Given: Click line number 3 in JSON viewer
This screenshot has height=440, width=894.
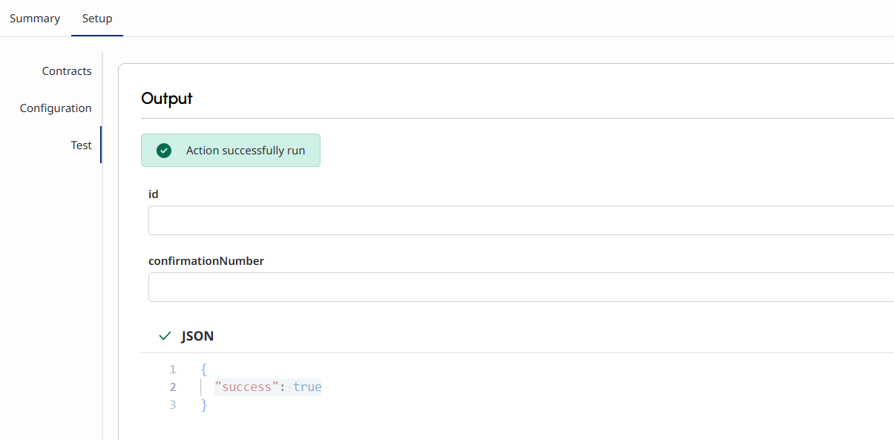Looking at the screenshot, I should click(173, 405).
